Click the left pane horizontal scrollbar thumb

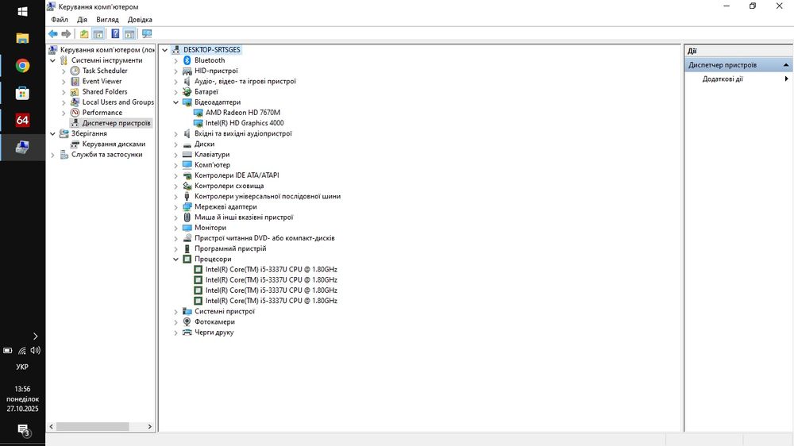click(x=92, y=427)
